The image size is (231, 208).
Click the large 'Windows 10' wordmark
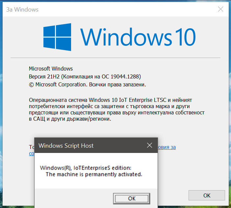[138, 37]
